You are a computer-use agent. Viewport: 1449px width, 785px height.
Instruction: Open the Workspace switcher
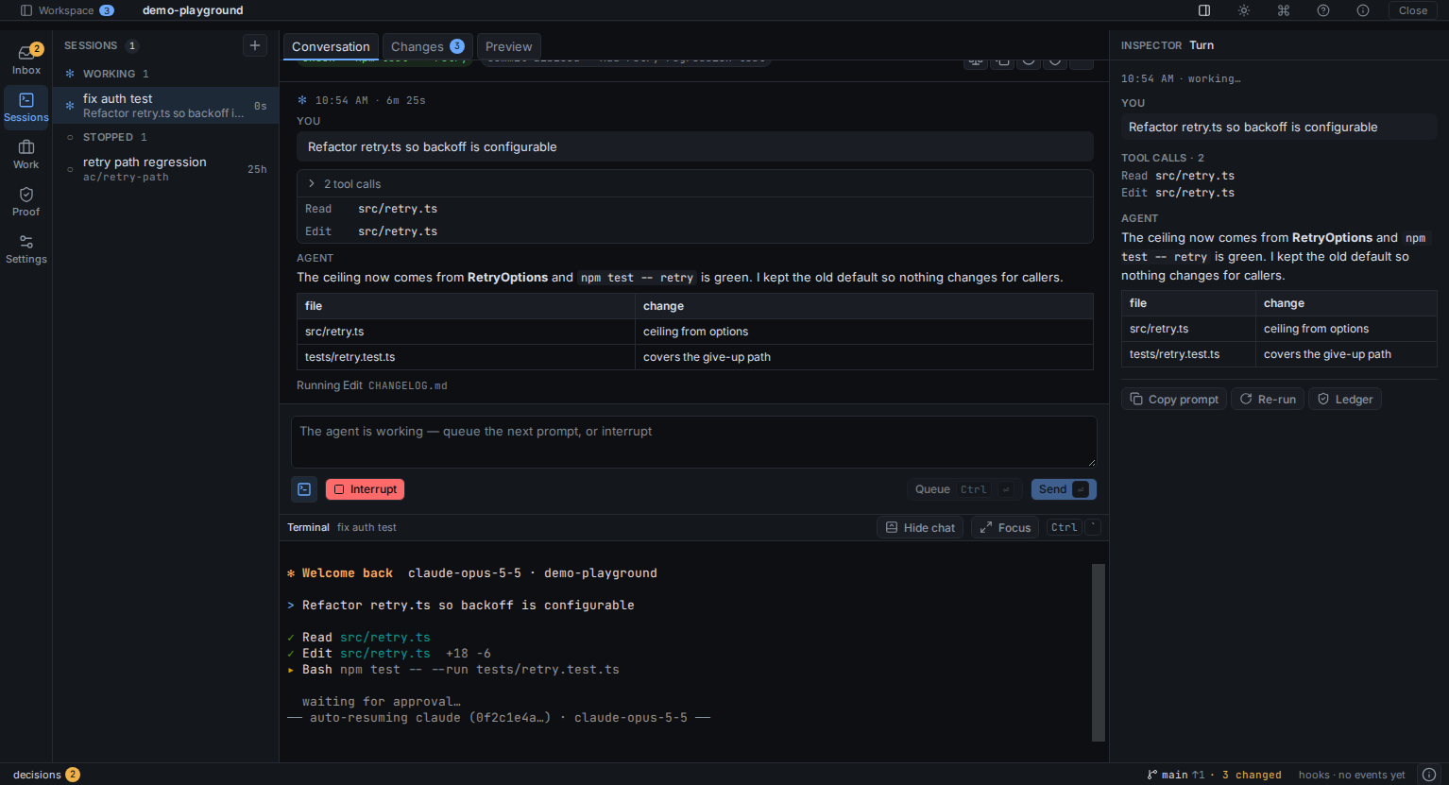point(67,10)
